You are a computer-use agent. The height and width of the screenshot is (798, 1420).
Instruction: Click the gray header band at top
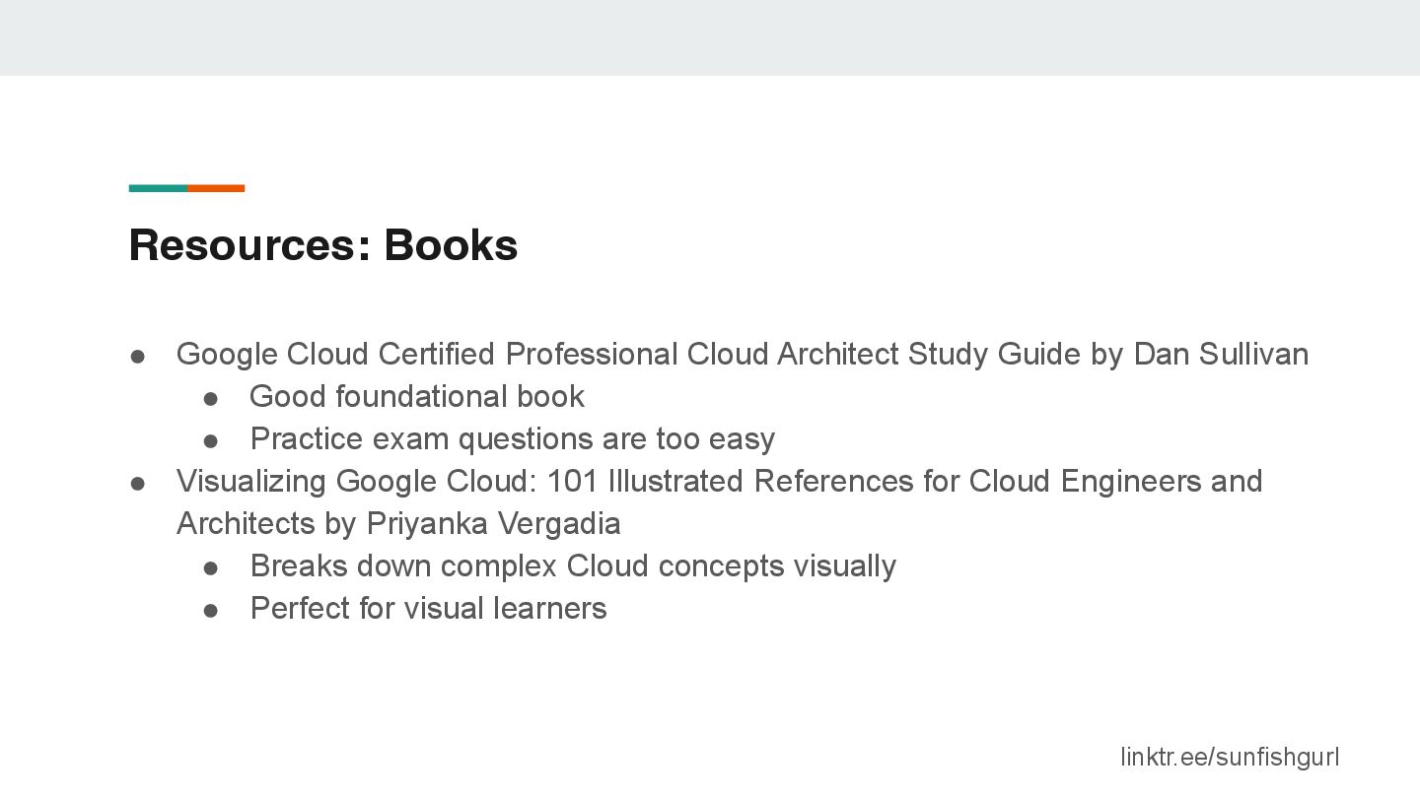coord(710,37)
